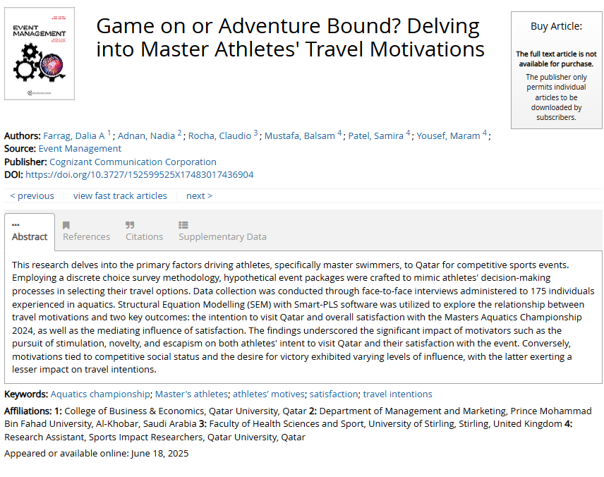Go back to the previous article
604x477 pixels.
pyautogui.click(x=31, y=195)
